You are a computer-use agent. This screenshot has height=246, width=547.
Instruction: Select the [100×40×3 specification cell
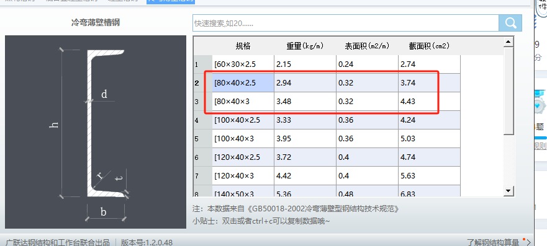tap(243, 139)
